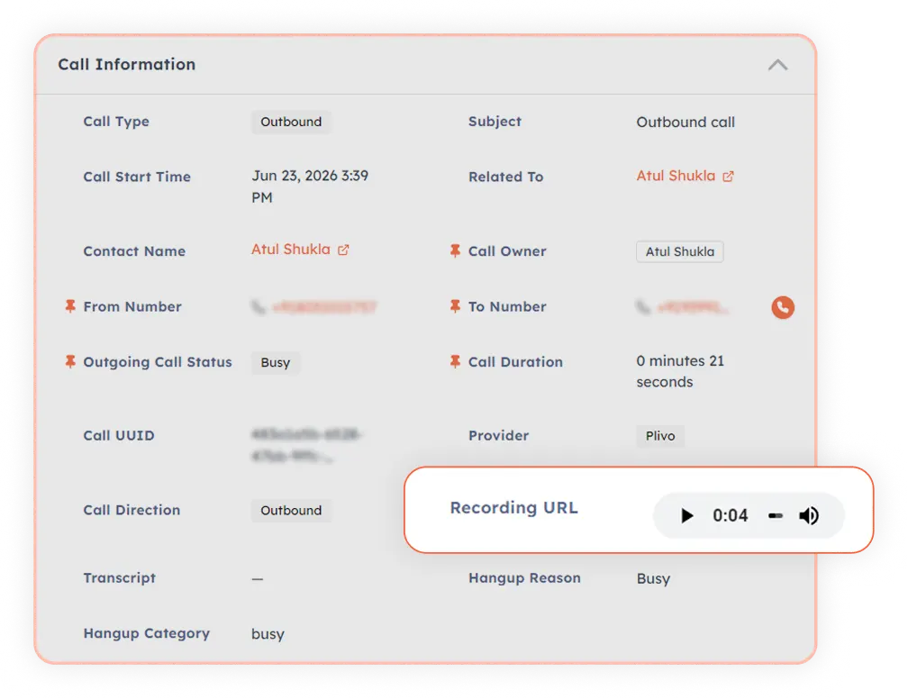
Task: Toggle pin icon next to Call Owner
Action: tap(455, 250)
